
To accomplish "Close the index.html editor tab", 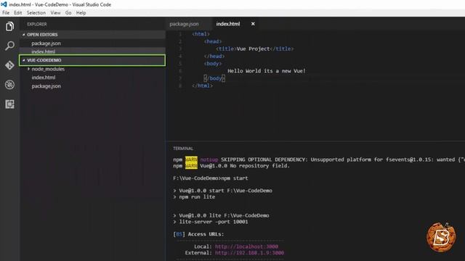I will [x=253, y=24].
